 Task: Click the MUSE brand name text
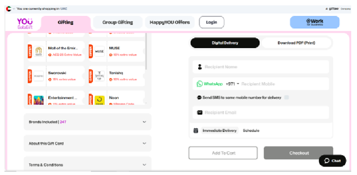(x=114, y=48)
